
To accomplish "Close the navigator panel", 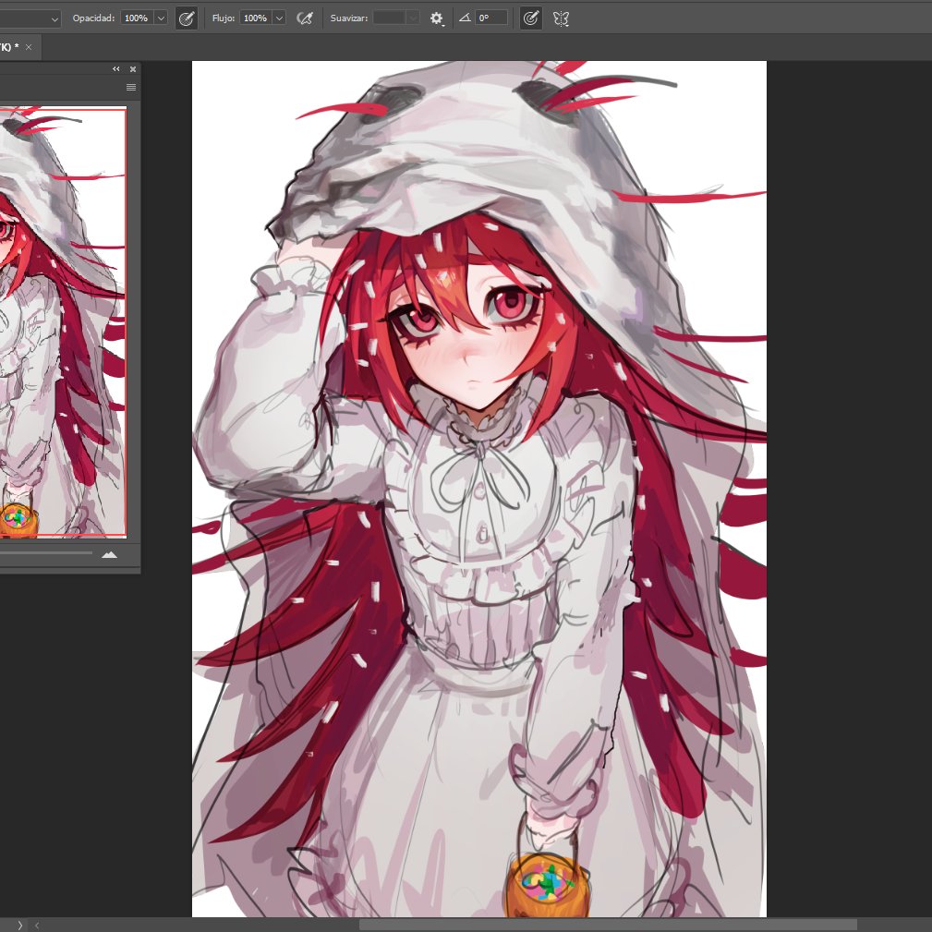I will pos(132,69).
